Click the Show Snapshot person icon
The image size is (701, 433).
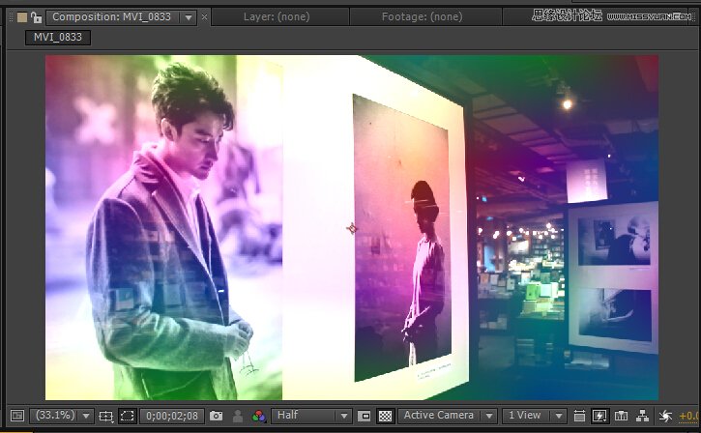pyautogui.click(x=238, y=416)
